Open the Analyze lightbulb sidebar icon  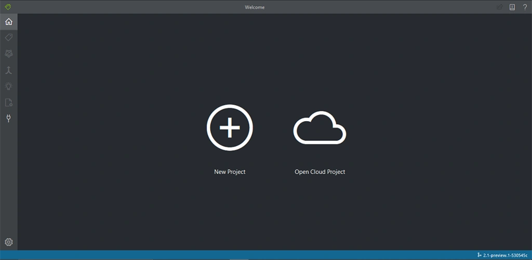tap(8, 86)
